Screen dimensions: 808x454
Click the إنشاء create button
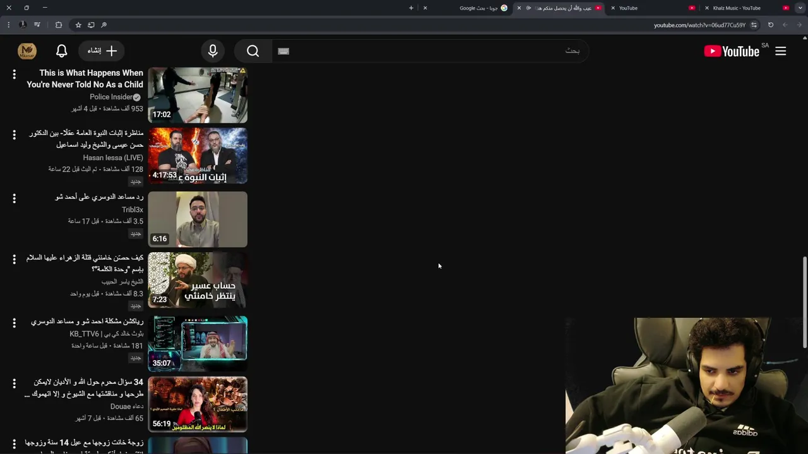102,50
